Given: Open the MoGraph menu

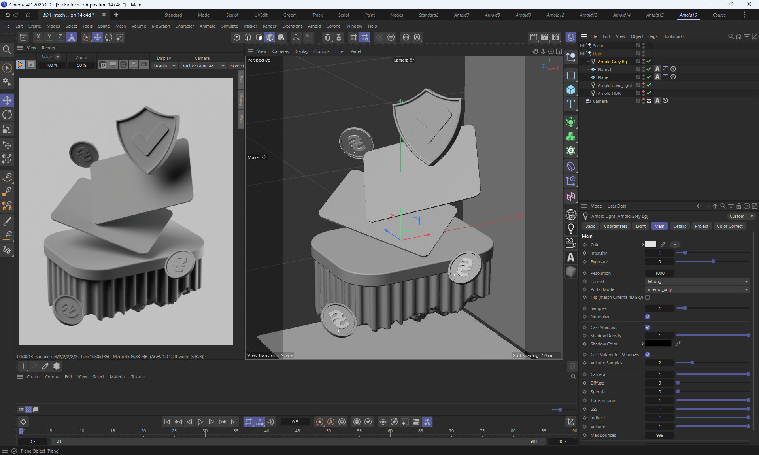Looking at the screenshot, I should [160, 26].
